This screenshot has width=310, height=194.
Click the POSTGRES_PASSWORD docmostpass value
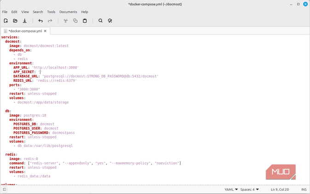(63, 133)
